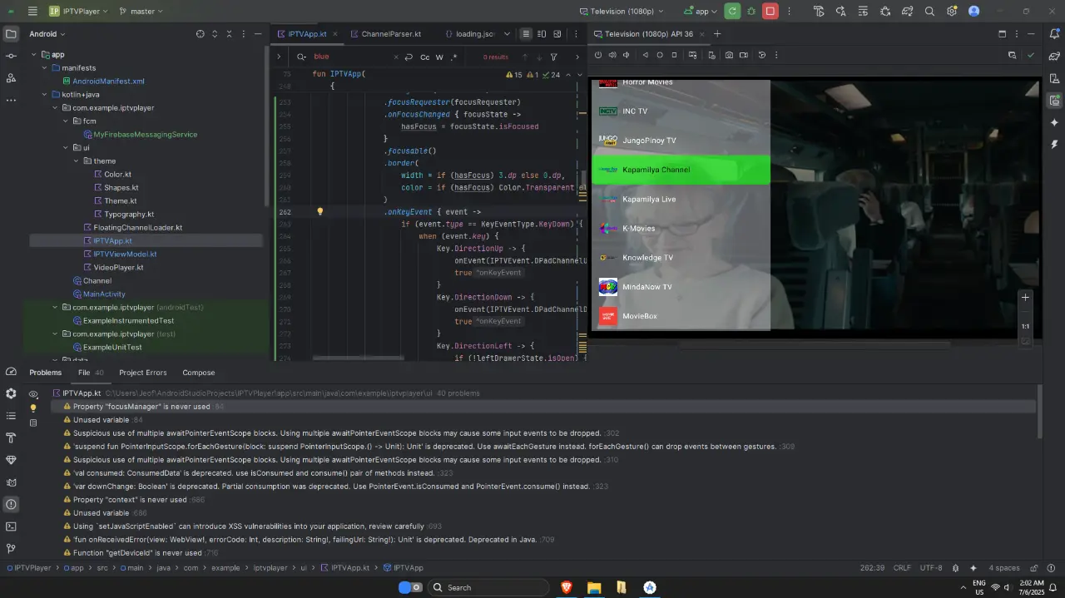
Task: Take emulator screenshot with camera icon
Action: (729, 55)
